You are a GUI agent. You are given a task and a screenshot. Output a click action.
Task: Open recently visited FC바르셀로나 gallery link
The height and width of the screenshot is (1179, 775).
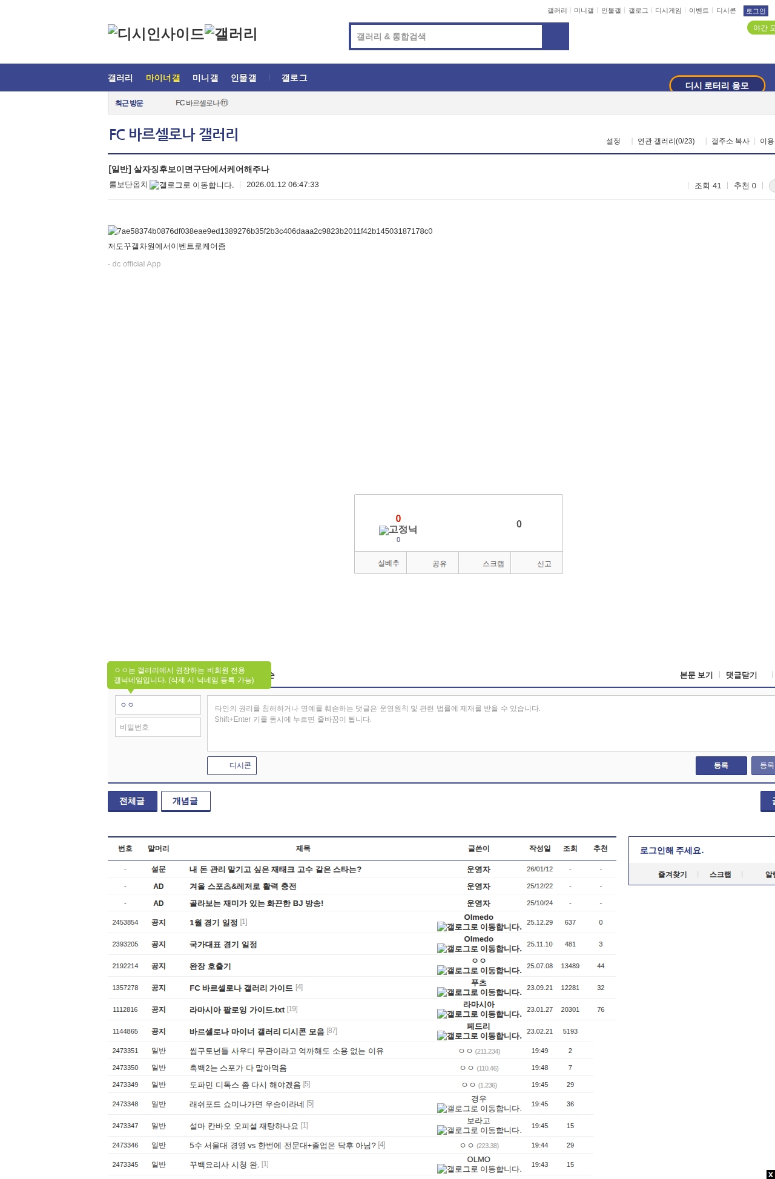tap(202, 103)
